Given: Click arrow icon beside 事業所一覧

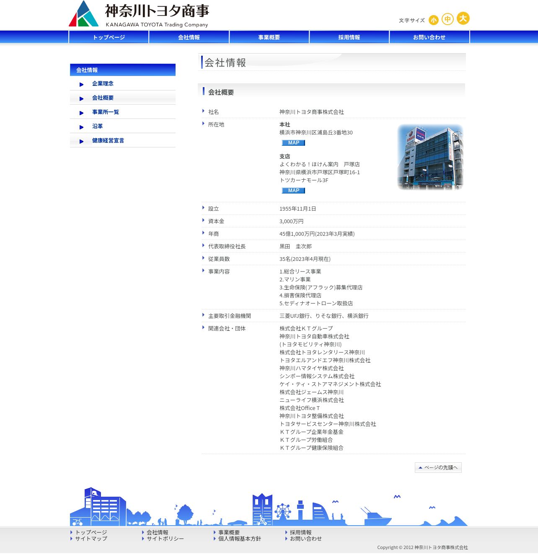Looking at the screenshot, I should coord(81,113).
